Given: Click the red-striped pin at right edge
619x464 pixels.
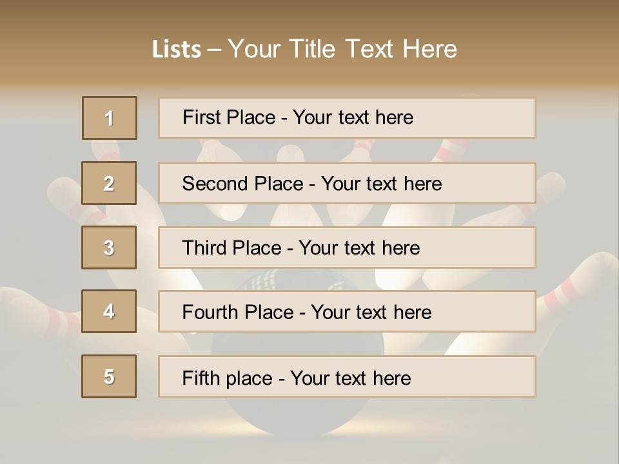Looking at the screenshot, I should (x=574, y=290).
